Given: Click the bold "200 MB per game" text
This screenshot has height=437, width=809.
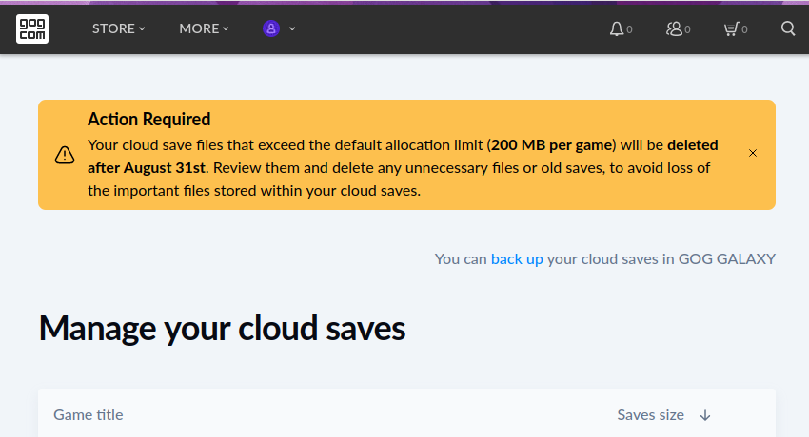Looking at the screenshot, I should [x=552, y=145].
